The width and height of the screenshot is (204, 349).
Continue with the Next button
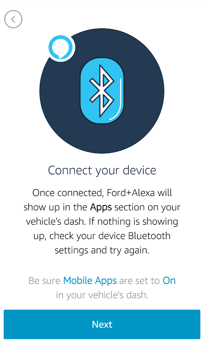point(102,324)
